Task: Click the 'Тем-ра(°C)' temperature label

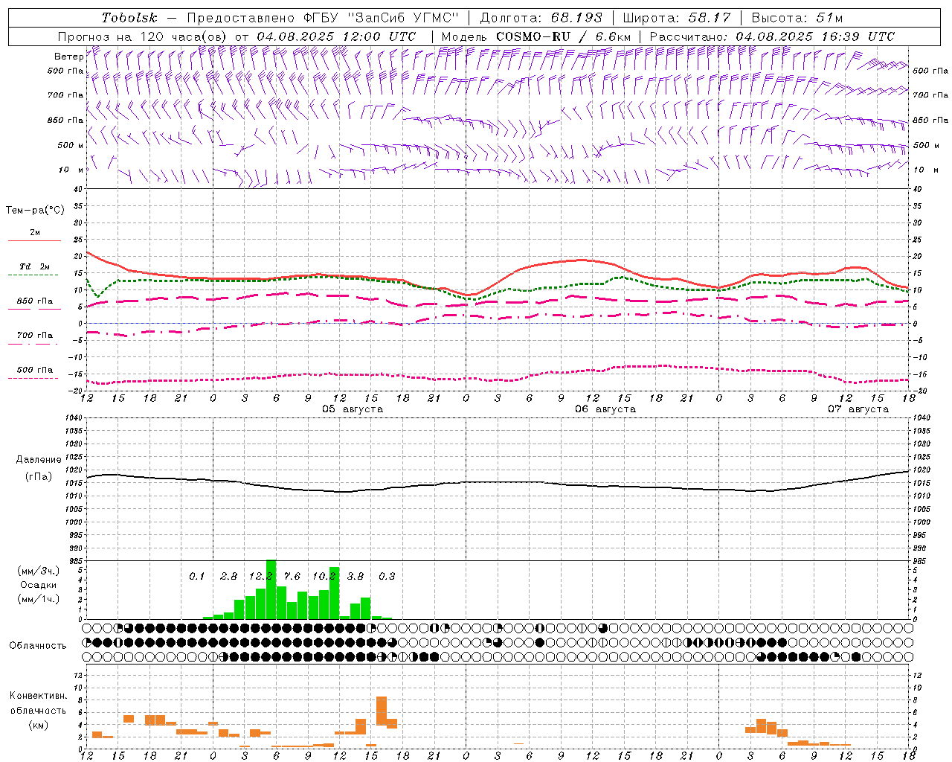Action: coord(35,211)
